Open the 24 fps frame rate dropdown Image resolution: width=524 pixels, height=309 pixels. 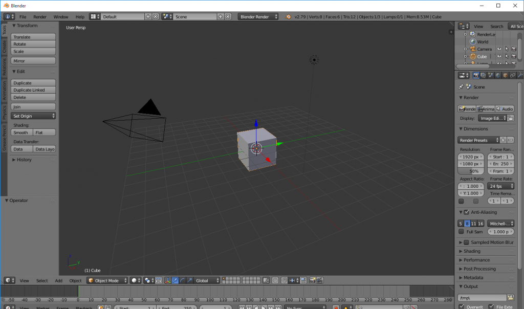500,186
